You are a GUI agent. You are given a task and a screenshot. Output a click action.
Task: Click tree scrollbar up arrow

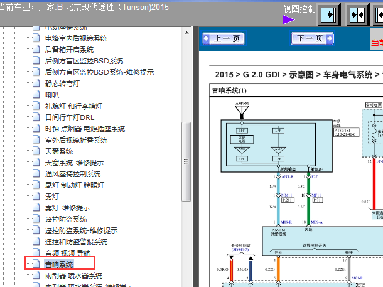click(186, 33)
